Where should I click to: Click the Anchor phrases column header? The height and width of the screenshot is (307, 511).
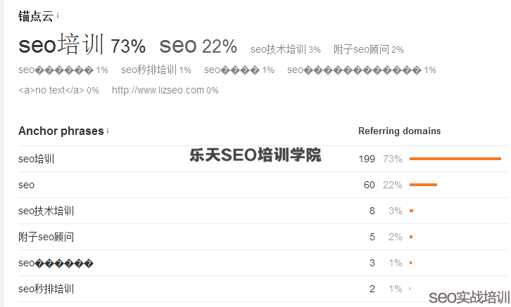point(61,131)
